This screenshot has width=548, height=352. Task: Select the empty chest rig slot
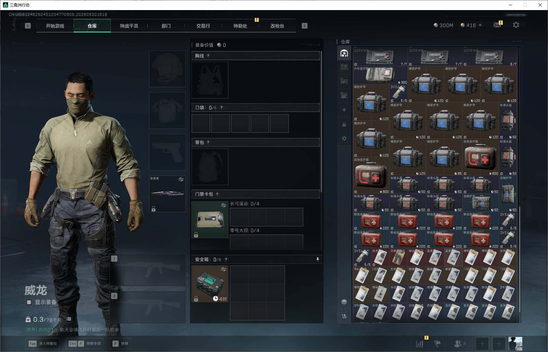click(210, 80)
